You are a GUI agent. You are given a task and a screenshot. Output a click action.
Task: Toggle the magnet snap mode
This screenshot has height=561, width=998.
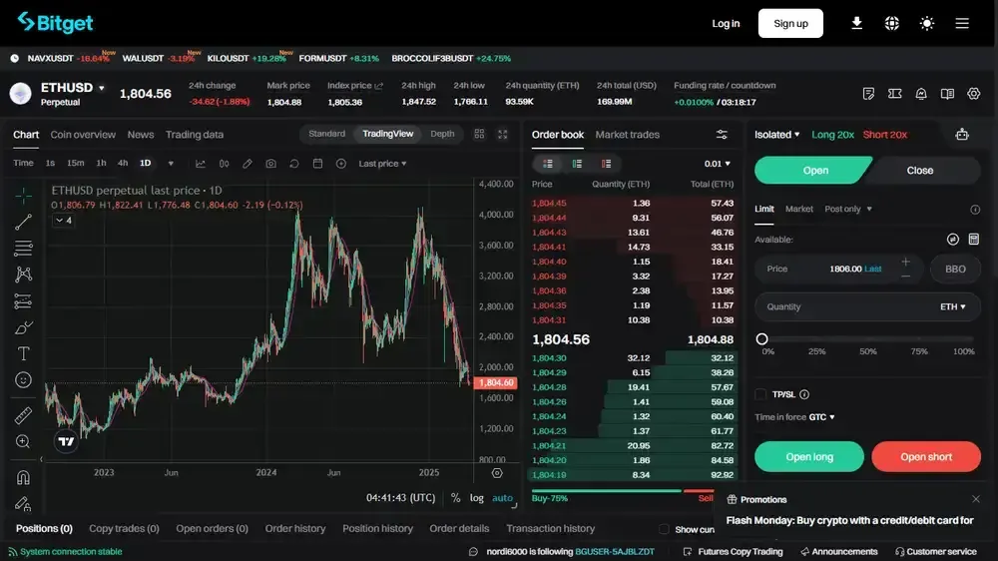(x=24, y=477)
